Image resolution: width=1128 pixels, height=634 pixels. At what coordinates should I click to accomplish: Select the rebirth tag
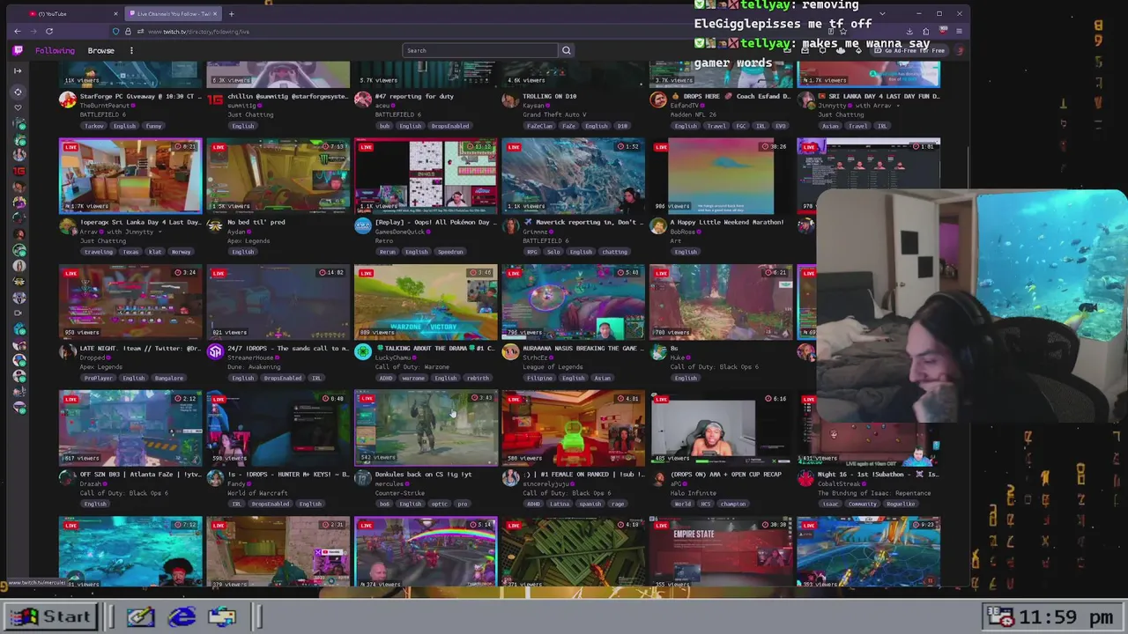click(478, 378)
